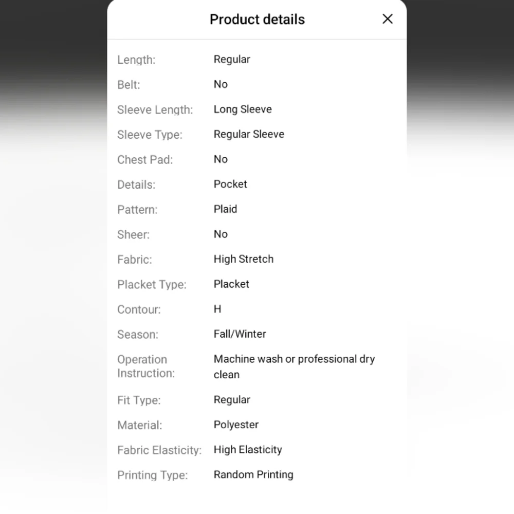Click the Fit Type label
This screenshot has width=514, height=514.
[139, 400]
